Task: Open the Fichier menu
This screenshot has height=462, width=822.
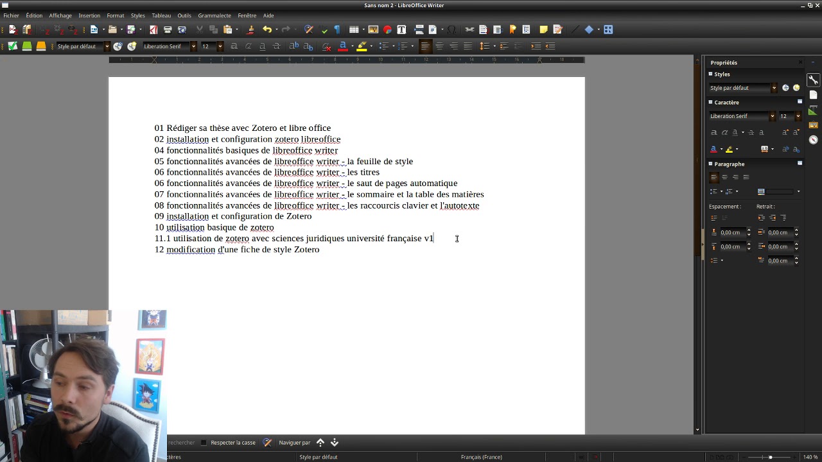Action: 11,15
